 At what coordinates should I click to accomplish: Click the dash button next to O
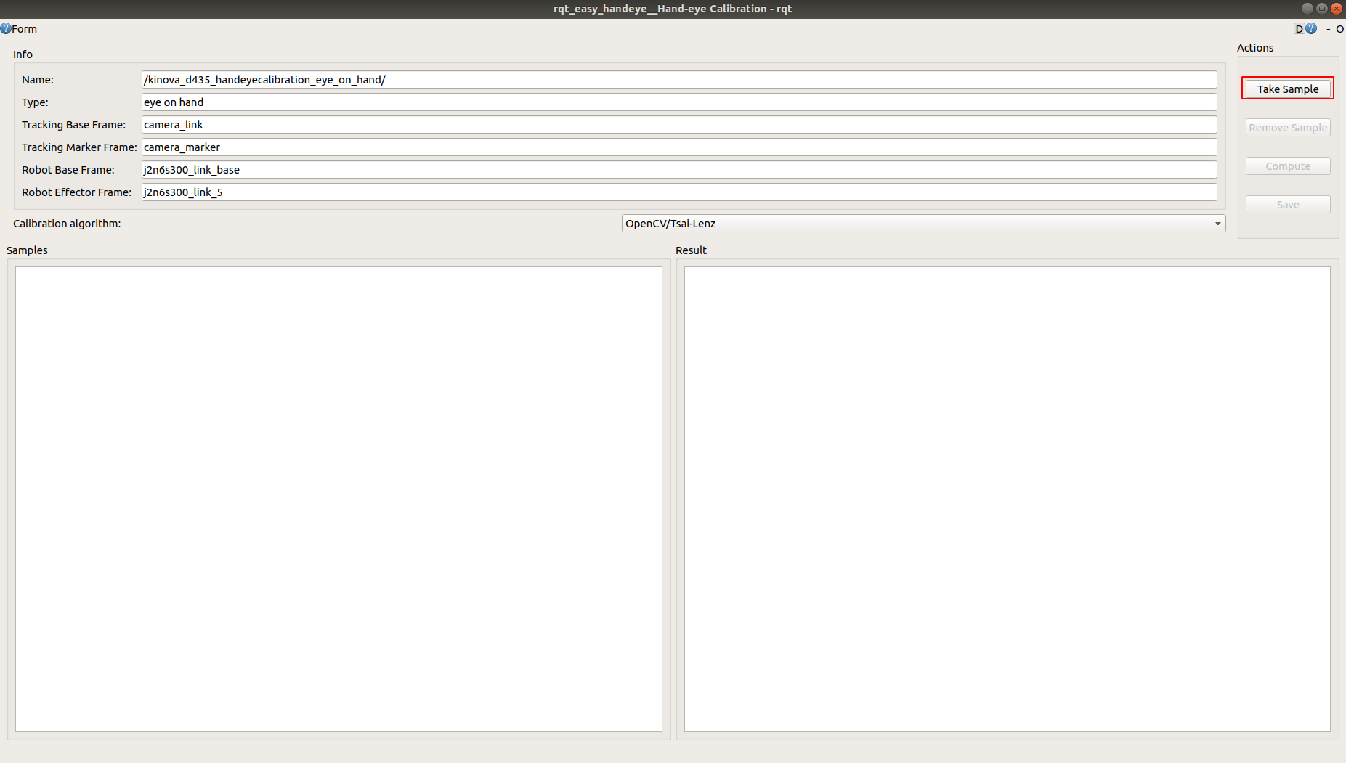1328,29
